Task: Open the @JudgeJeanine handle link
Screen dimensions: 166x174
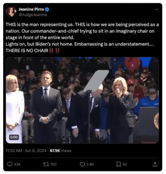Action: 33,15
